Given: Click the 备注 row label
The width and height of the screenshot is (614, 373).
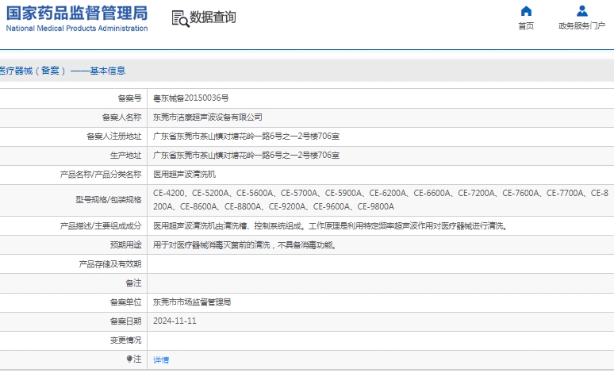Looking at the screenshot, I should [x=133, y=283].
